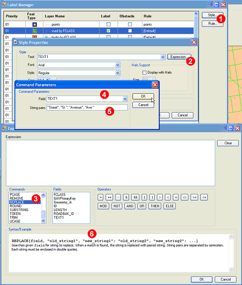Click the greater-than-or-equal operator button

tap(194, 197)
